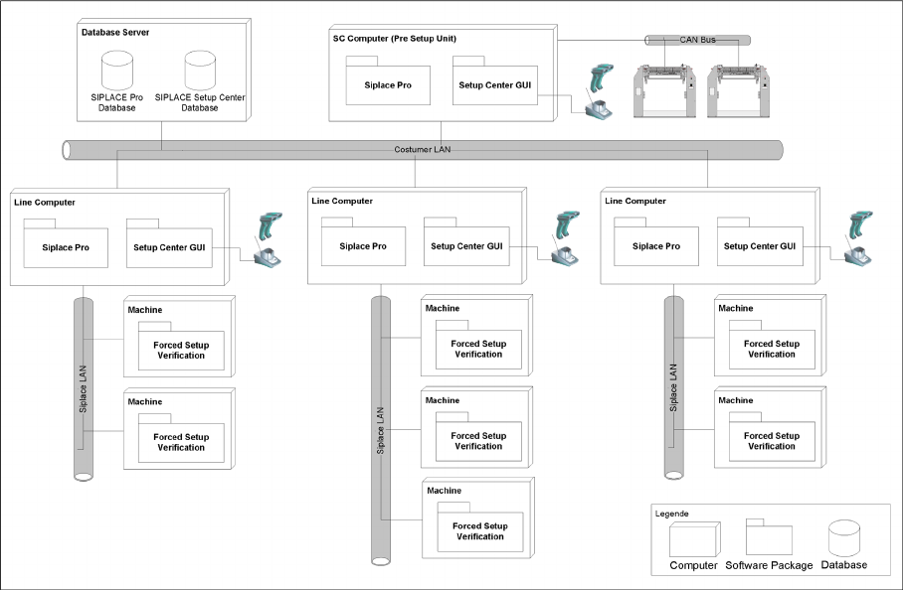Click the SIPLACE Pro Database cylinder
903x590 pixels.
[x=117, y=71]
